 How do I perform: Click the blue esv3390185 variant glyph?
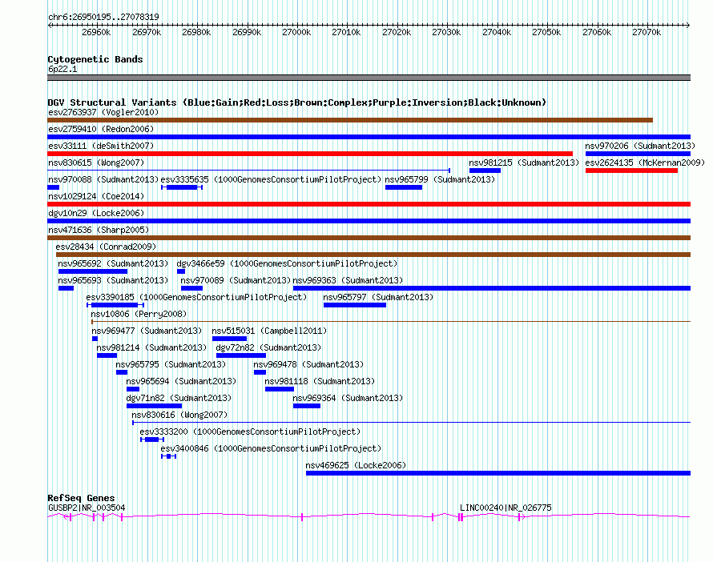(115, 305)
